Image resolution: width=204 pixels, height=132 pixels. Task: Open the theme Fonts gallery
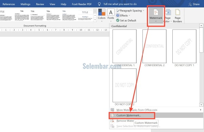tap(111, 15)
